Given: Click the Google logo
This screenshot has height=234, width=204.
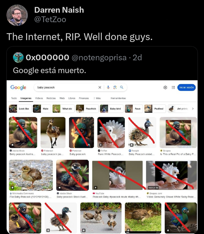Looking at the screenshot, I should tap(18, 88).
